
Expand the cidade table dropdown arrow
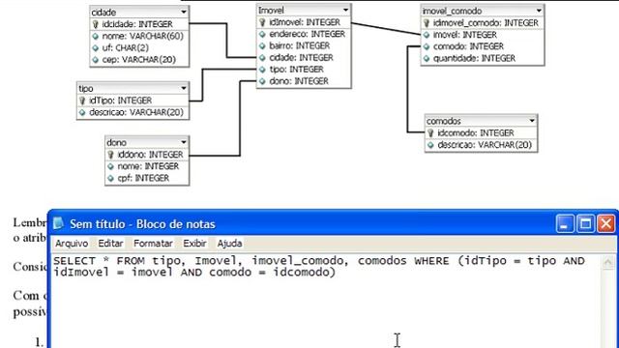184,12
